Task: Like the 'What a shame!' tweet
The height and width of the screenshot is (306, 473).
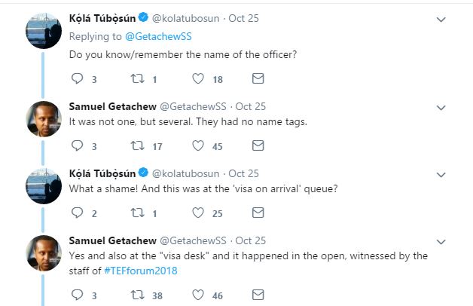Action: point(198,213)
